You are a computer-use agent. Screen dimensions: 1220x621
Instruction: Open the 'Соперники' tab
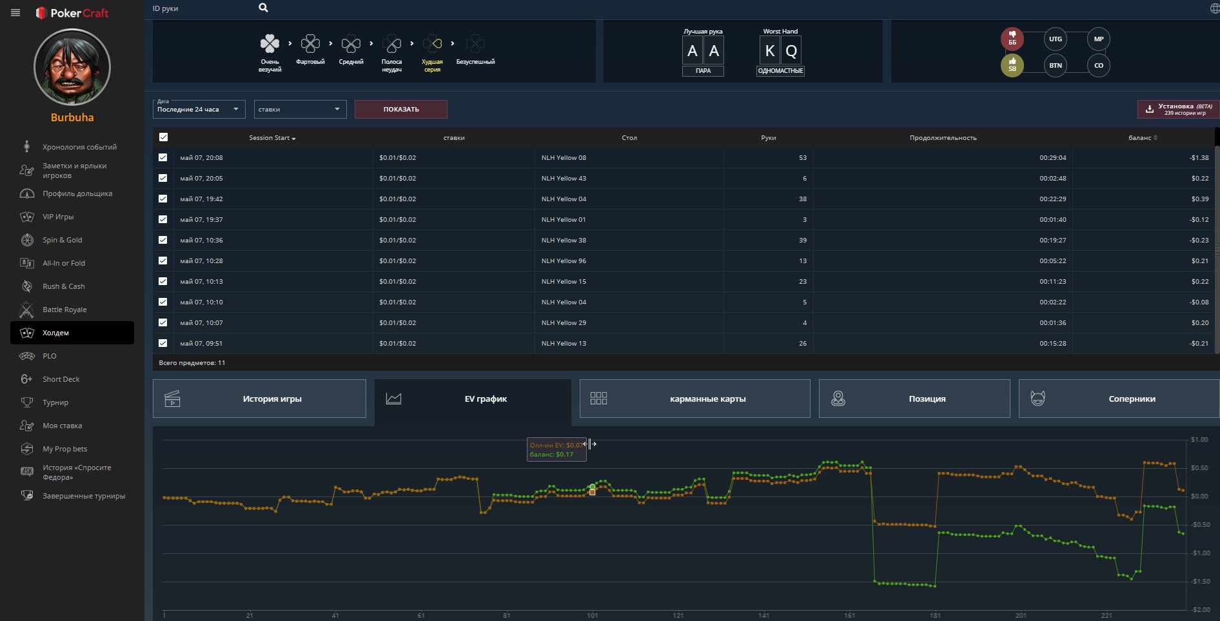[1119, 399]
